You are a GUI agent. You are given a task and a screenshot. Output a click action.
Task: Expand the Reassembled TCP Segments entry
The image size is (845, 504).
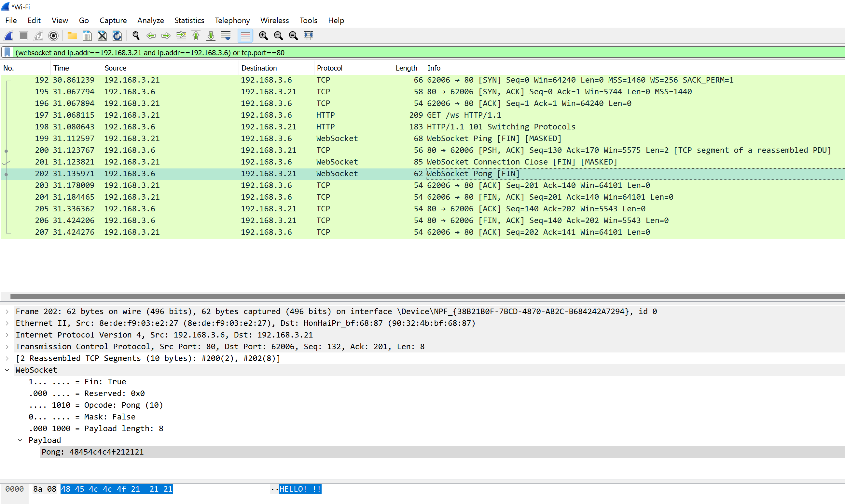[x=7, y=358]
